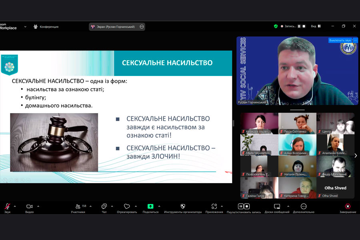The height and width of the screenshot is (240, 360).
Task: Close the Zoom meeting window
Action: pos(354,26)
